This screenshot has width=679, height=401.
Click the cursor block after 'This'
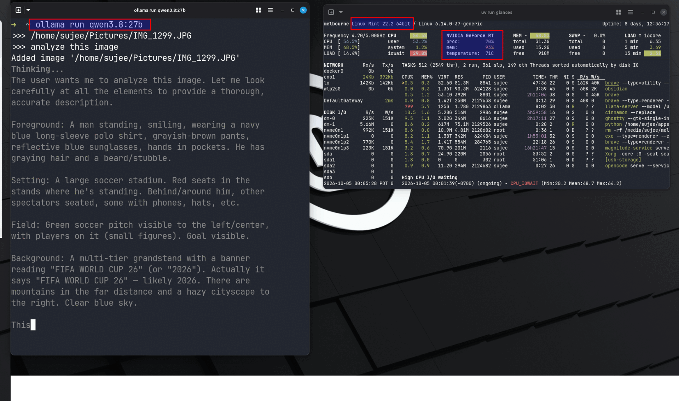(33, 325)
